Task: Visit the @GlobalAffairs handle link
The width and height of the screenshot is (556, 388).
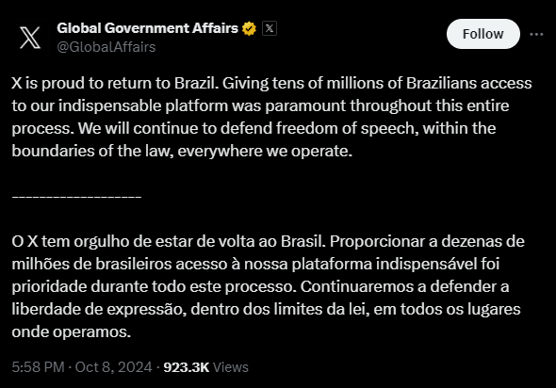Action: [x=106, y=47]
